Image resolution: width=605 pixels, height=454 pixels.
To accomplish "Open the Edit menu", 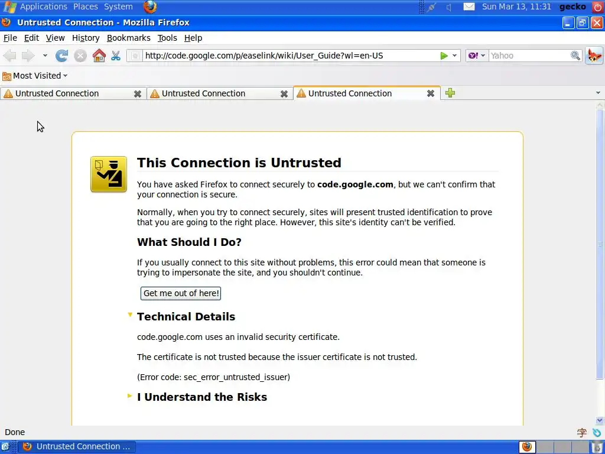I will coord(31,38).
